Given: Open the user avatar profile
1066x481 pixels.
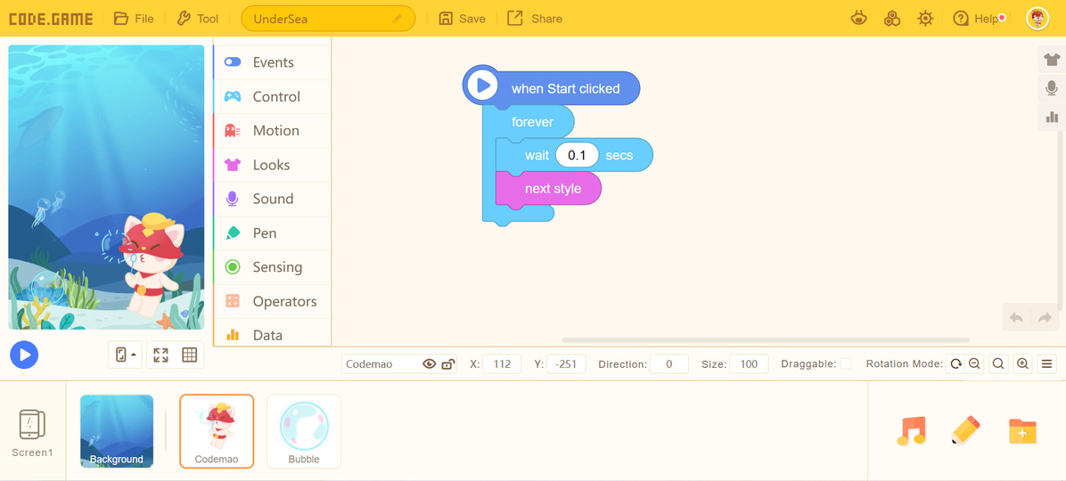Looking at the screenshot, I should tap(1037, 19).
